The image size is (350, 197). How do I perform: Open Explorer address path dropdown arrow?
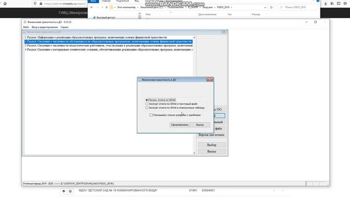coord(265,7)
